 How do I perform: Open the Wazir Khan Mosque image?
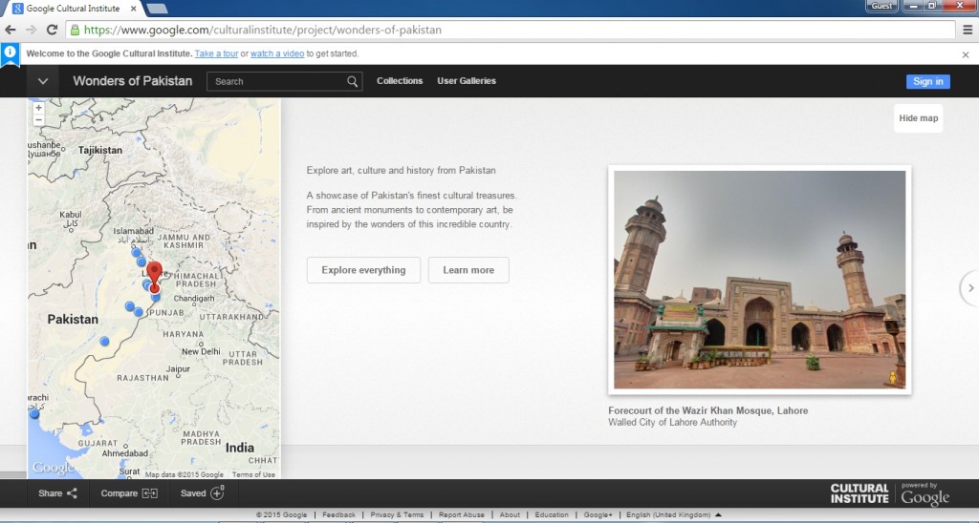(759, 280)
